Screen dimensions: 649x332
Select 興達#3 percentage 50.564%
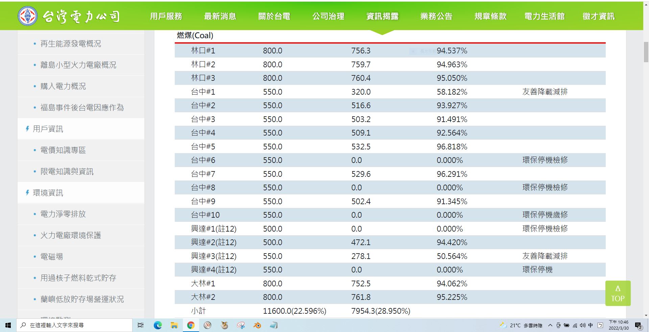click(x=452, y=256)
